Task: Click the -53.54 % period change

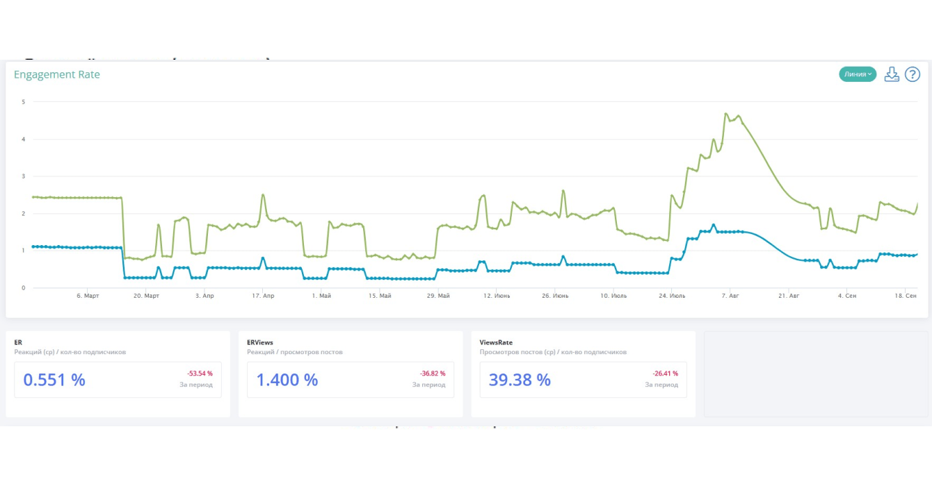Action: (200, 374)
